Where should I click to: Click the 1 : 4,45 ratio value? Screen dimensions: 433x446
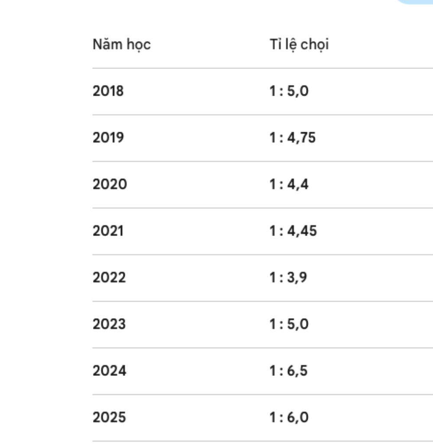tap(293, 231)
